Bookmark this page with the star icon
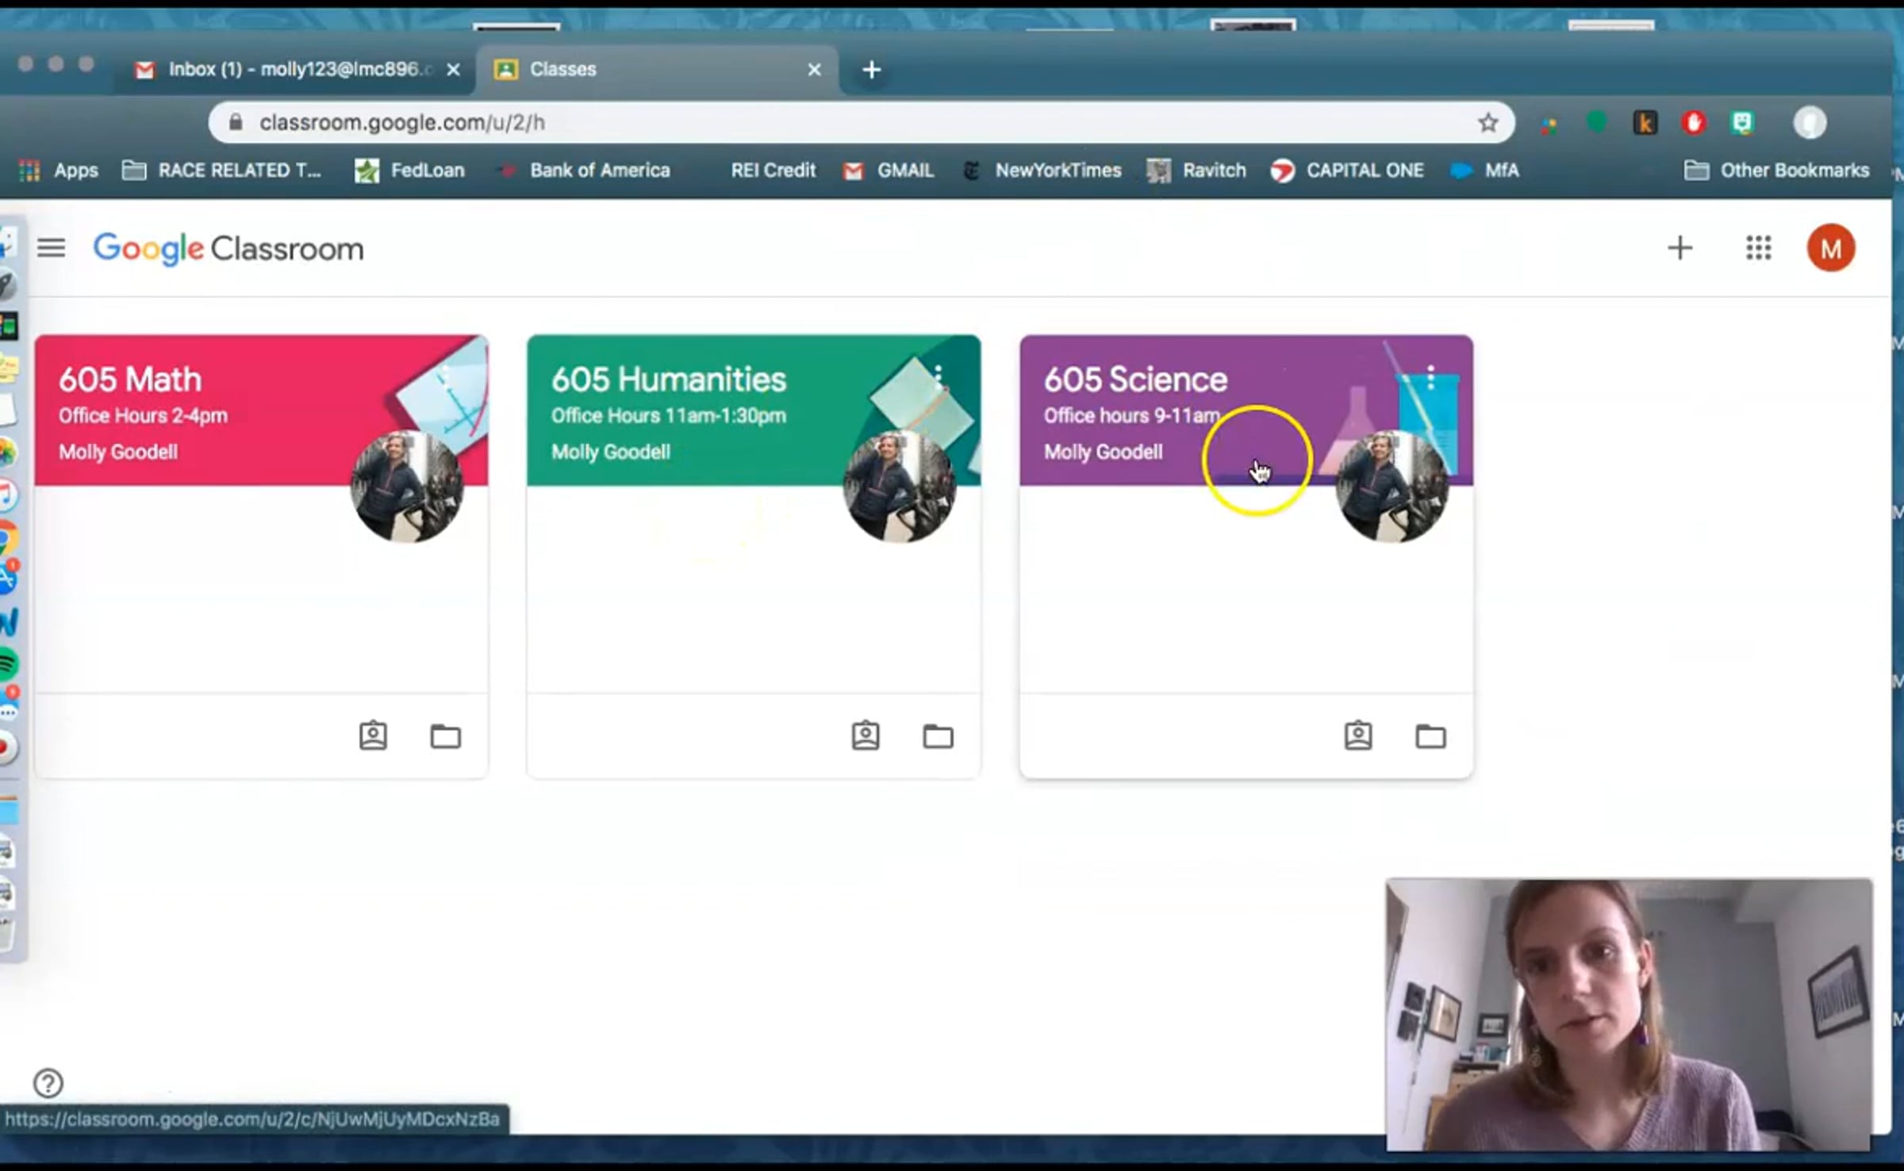Viewport: 1904px width, 1171px height. (1487, 123)
